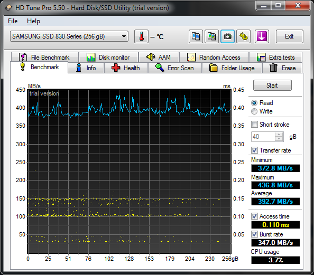Click the purple download arrow icon
This screenshot has width=314, height=275.
262,36
